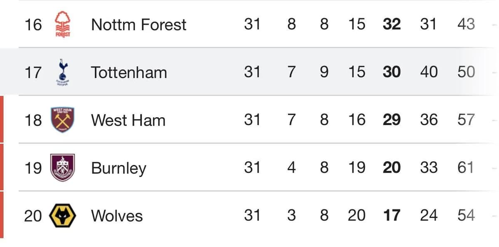Select position number 16 in standings
The image size is (499, 247).
pos(33,25)
